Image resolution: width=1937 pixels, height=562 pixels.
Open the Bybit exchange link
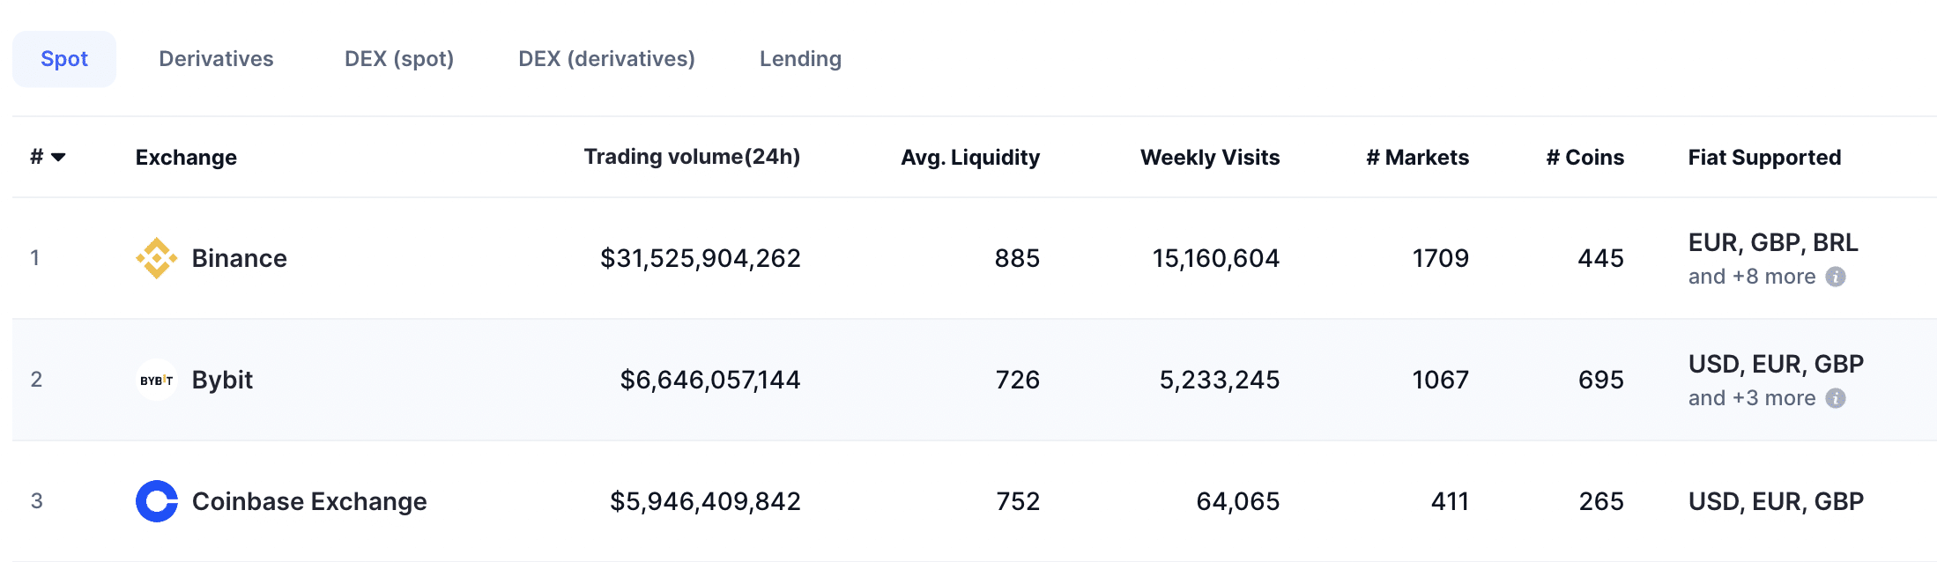[x=222, y=380]
